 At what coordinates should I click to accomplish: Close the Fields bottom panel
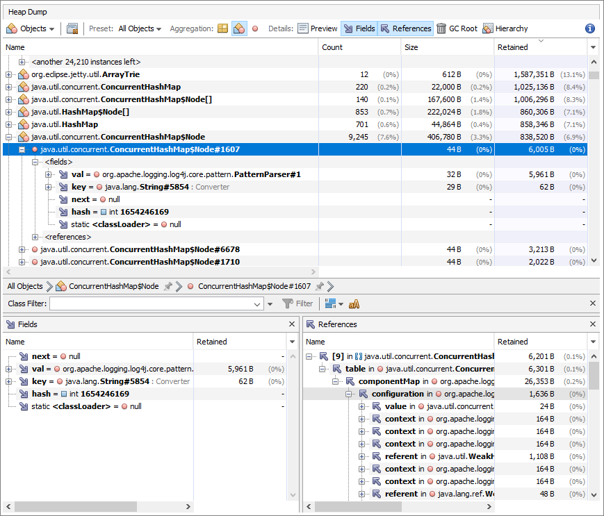[292, 324]
